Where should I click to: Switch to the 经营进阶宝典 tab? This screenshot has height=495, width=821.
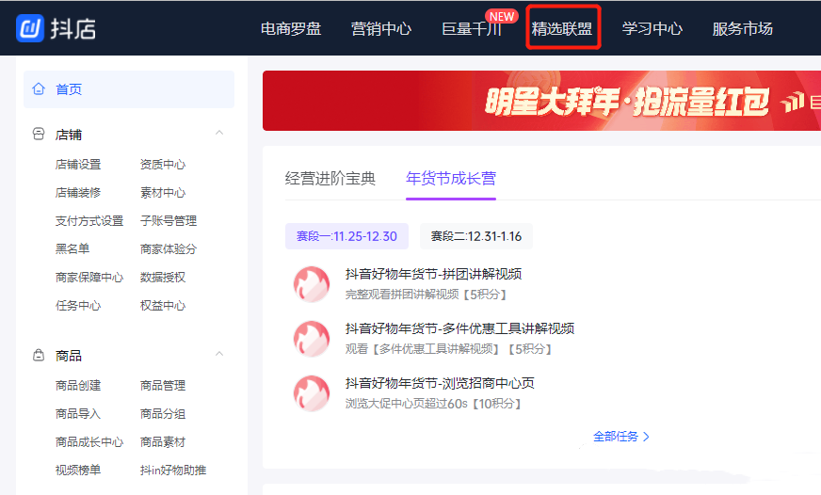click(x=330, y=179)
